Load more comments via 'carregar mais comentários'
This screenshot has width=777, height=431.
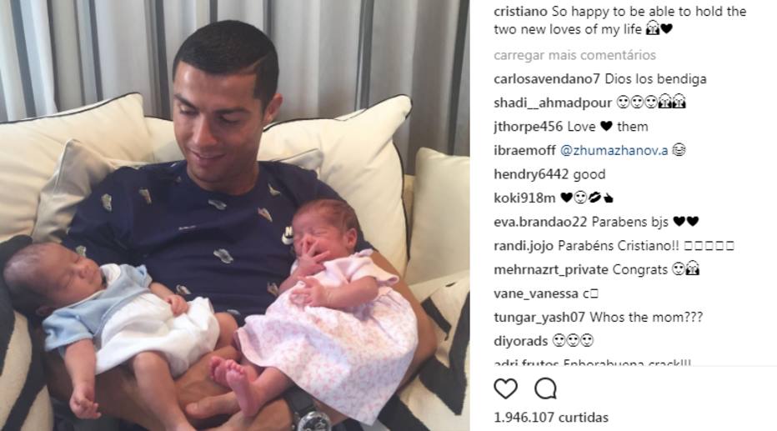[574, 55]
